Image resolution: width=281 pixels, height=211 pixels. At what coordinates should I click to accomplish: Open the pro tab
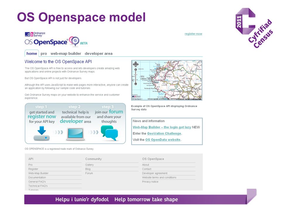(x=44, y=53)
